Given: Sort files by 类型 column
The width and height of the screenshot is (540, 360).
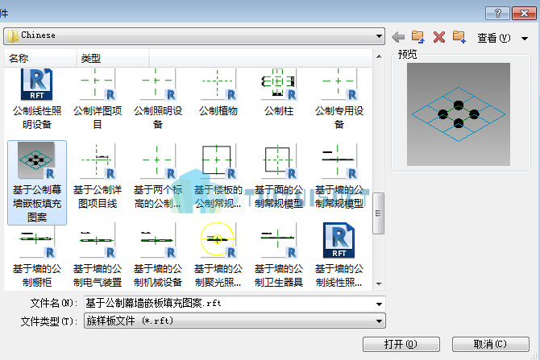Looking at the screenshot, I should [x=113, y=58].
